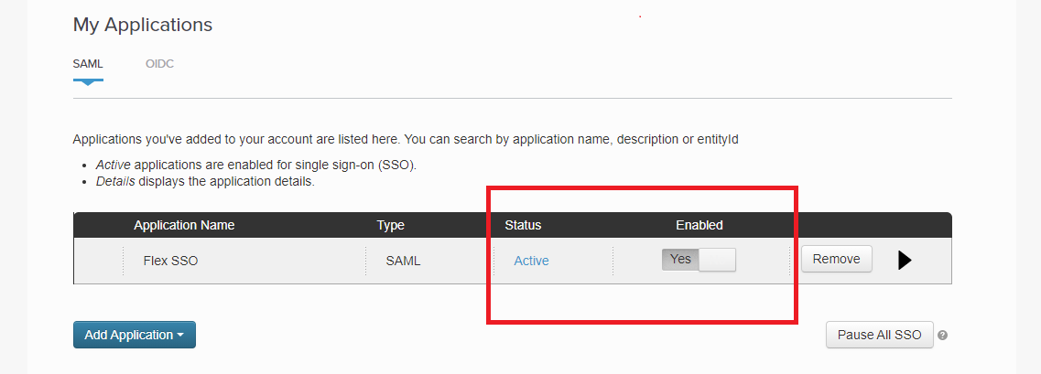Click the italic Details word in bullet list
This screenshot has width=1041, height=374.
[x=115, y=181]
